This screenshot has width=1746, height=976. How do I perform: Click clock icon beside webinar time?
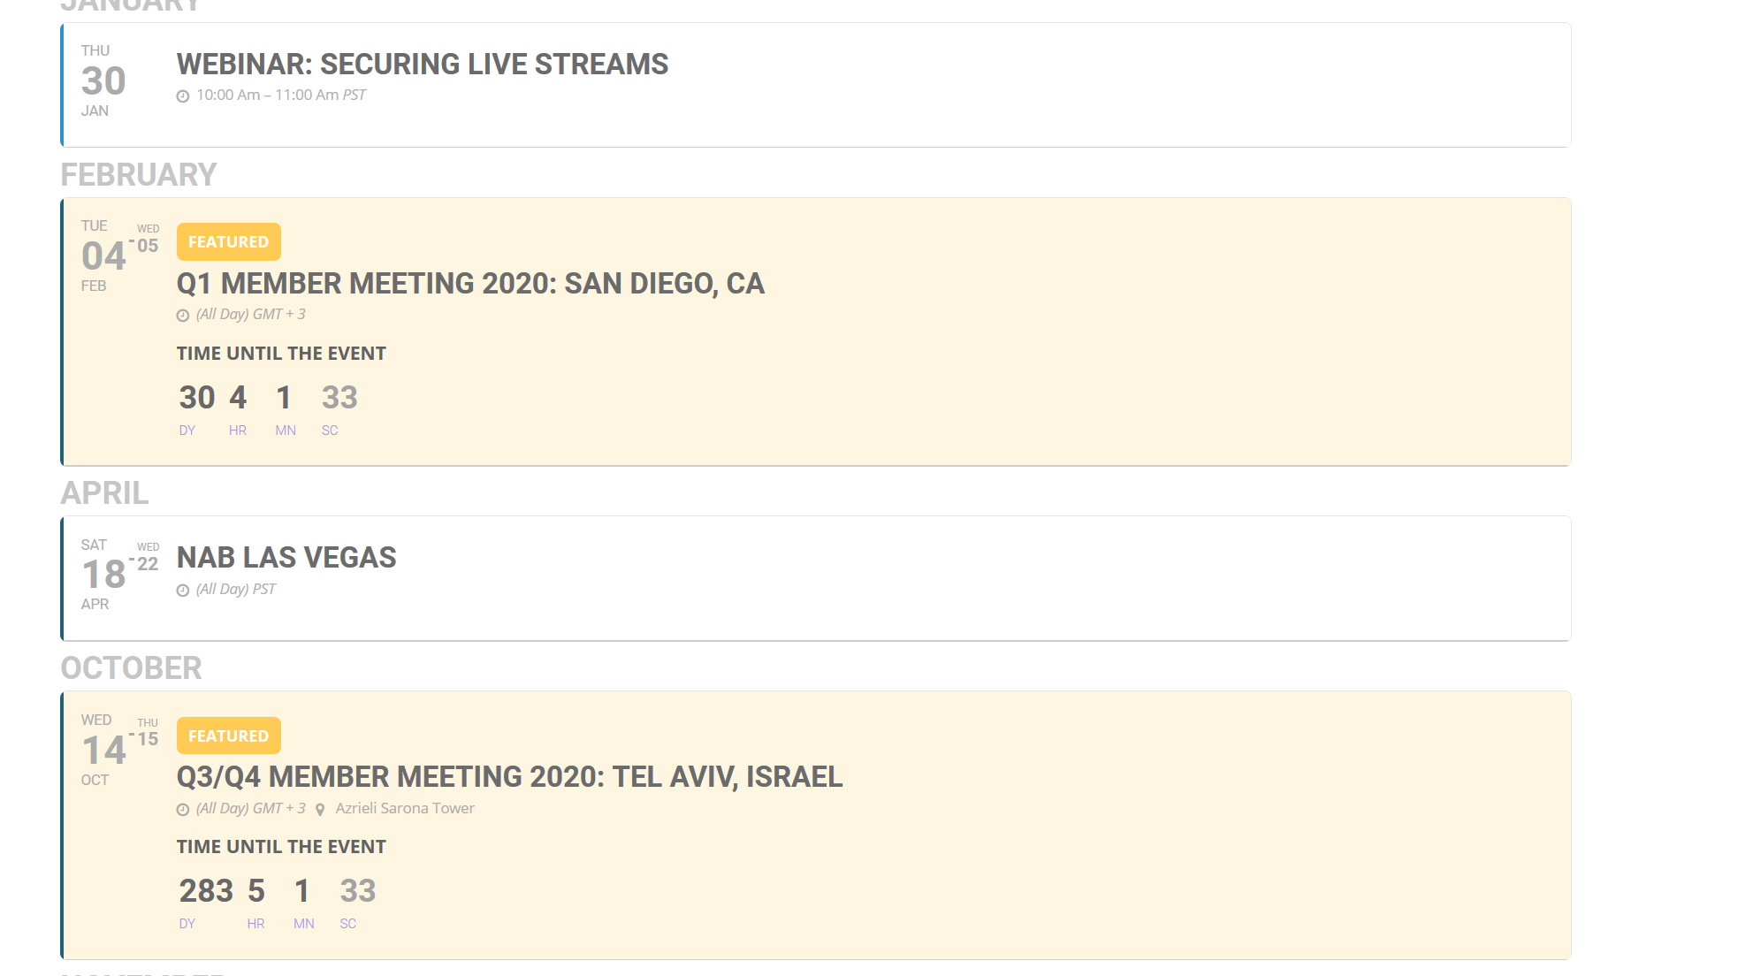[x=183, y=96]
